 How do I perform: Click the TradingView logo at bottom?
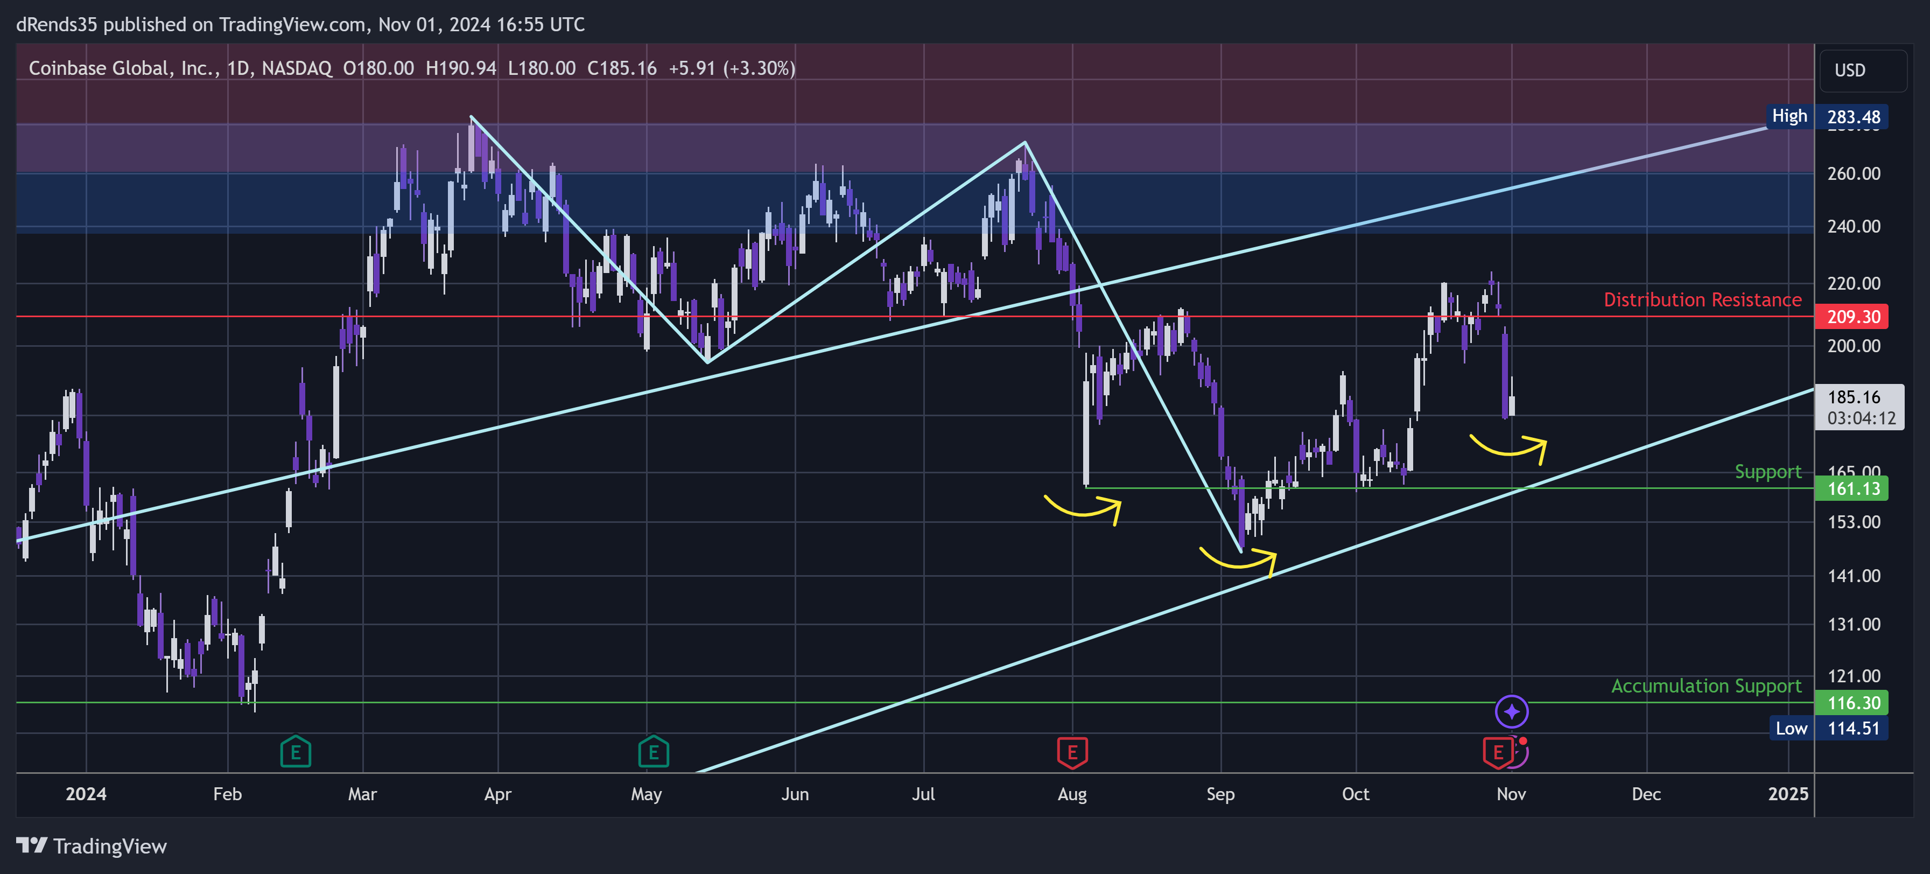pyautogui.click(x=92, y=846)
